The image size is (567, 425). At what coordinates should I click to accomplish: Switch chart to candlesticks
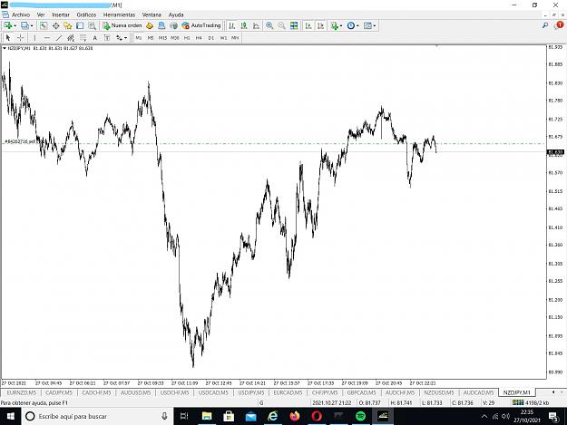(244, 25)
